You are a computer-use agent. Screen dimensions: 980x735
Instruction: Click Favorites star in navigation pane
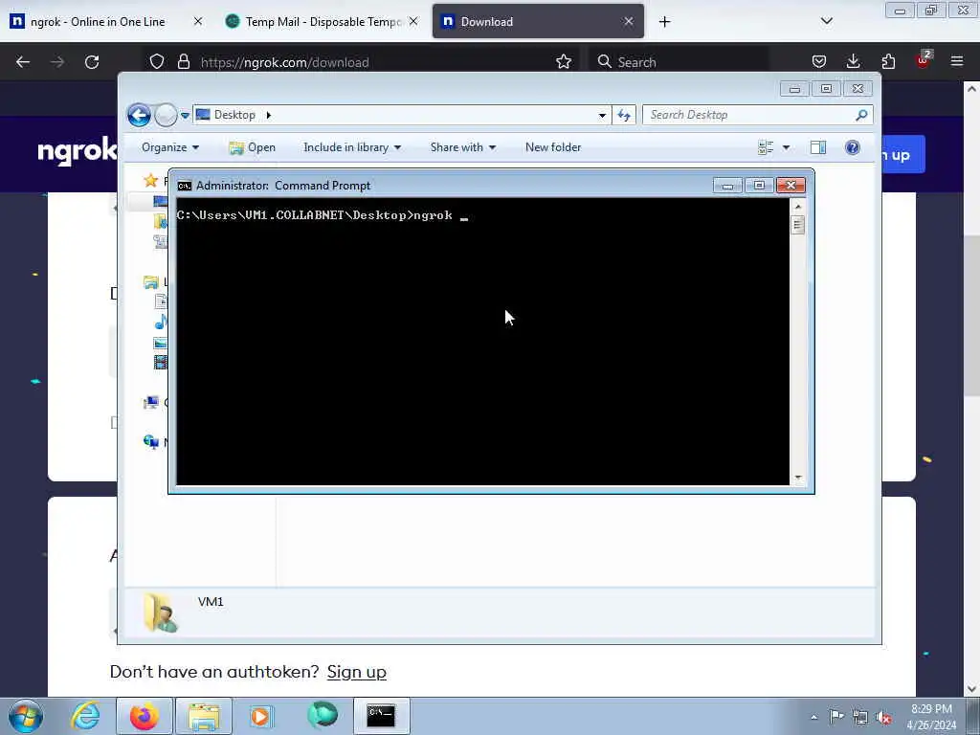tap(150, 181)
